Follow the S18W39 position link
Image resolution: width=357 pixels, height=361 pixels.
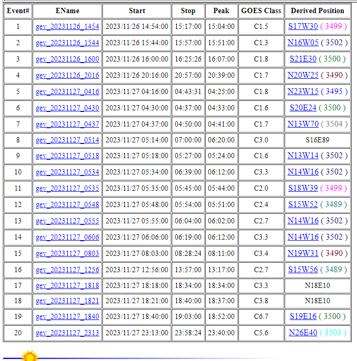pos(303,188)
